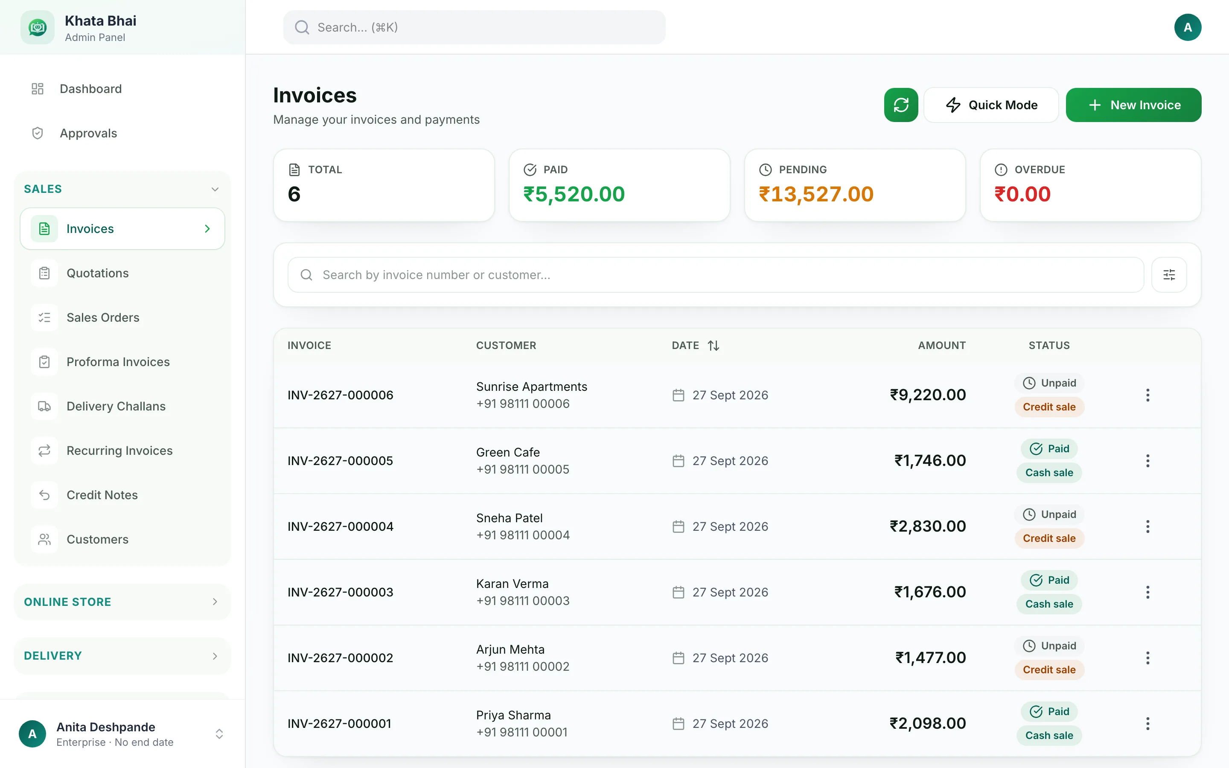
Task: Enable Quick Mode
Action: tap(991, 105)
